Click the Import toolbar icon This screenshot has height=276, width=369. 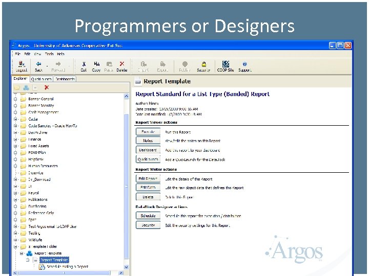[x=143, y=64]
